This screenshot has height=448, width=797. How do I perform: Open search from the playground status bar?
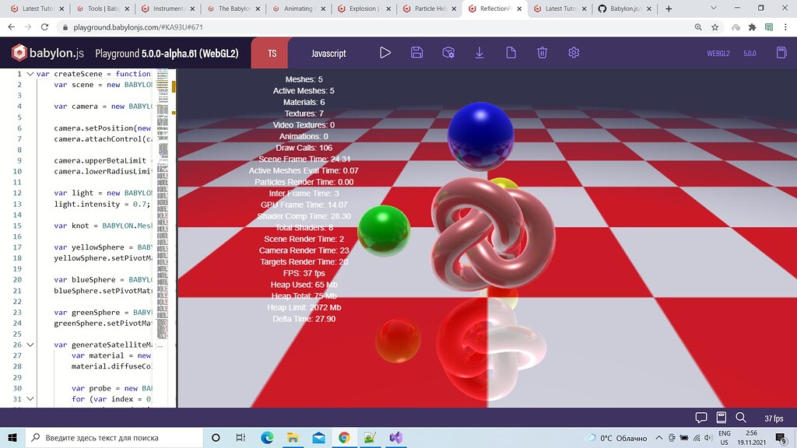point(741,418)
